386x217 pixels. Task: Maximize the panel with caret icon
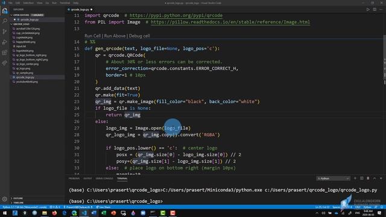coord(375,178)
